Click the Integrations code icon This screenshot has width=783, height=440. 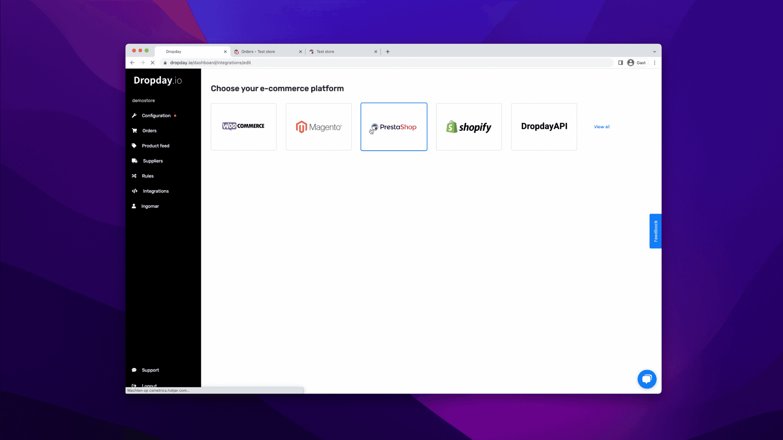(135, 191)
